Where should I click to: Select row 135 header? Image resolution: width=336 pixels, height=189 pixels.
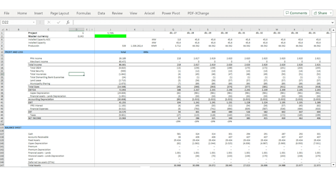click(x=2, y=128)
